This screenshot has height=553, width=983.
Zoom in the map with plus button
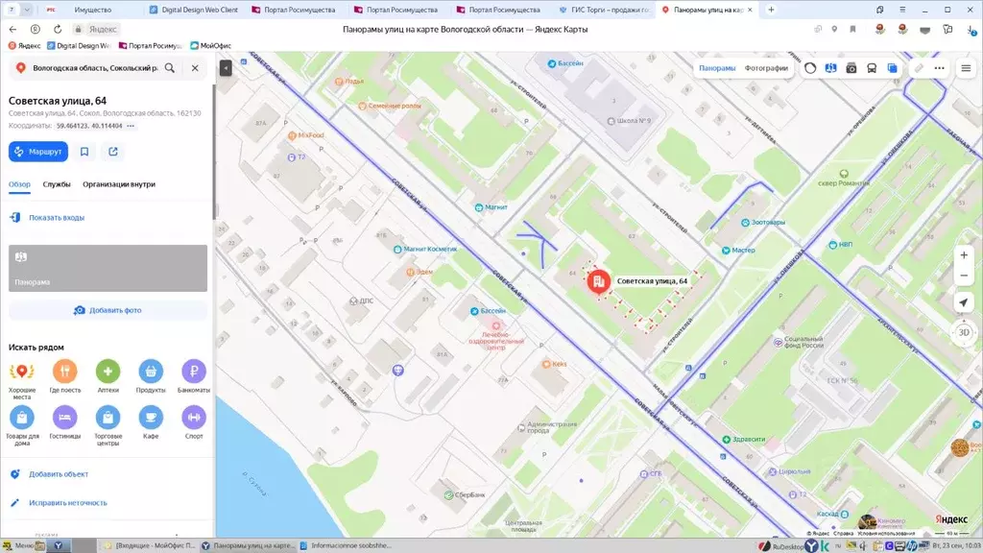[964, 255]
